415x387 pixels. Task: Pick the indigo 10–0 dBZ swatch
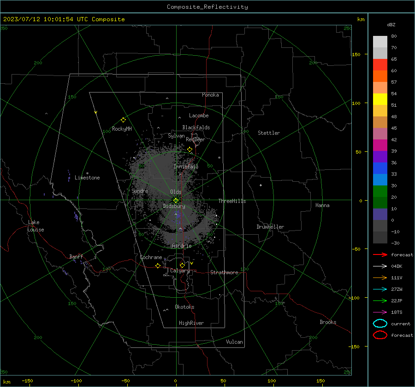click(380, 214)
